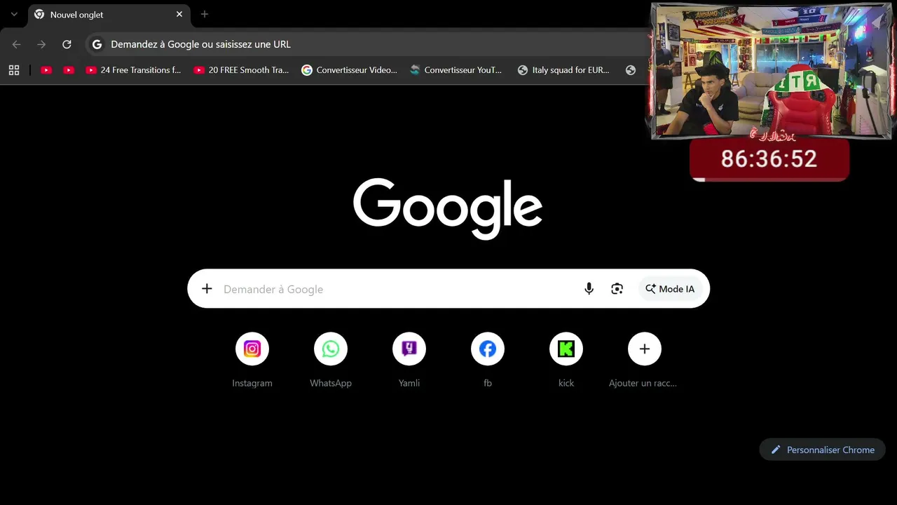
Task: Click the webcam overlay video thumbnail
Action: click(x=771, y=71)
